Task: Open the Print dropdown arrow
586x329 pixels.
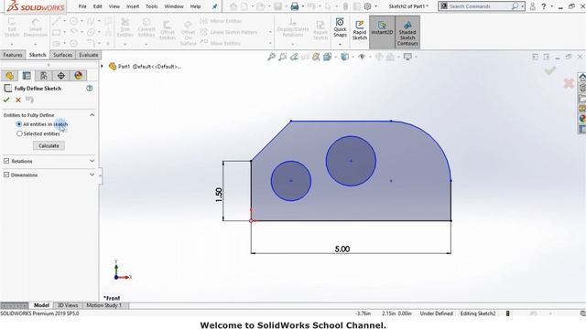Action: tap(302, 6)
